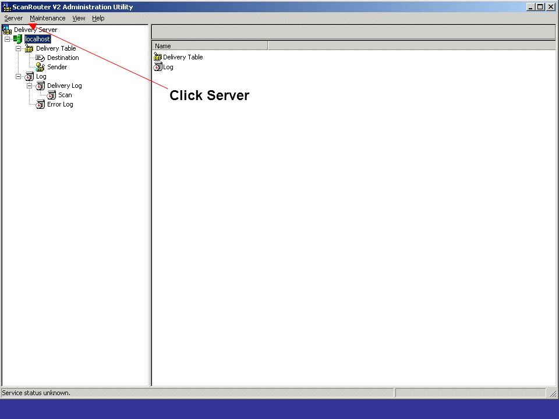Minimize the ScanRouter window
Image resolution: width=559 pixels, height=419 pixels.
point(531,7)
